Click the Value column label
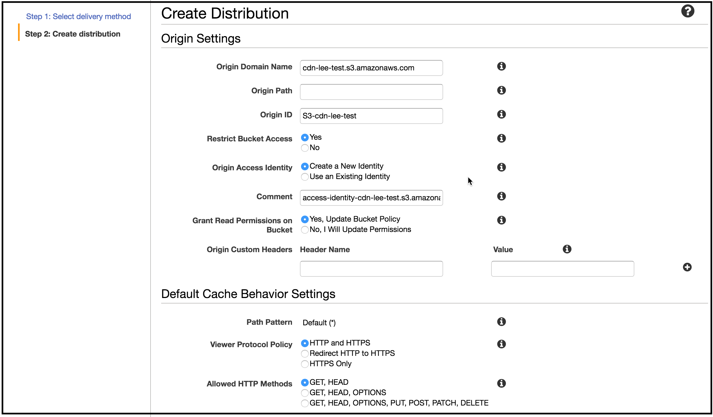713x417 pixels. click(503, 250)
